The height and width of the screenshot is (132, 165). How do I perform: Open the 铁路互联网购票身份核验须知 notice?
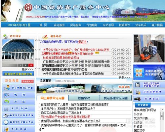[x=61, y=58]
